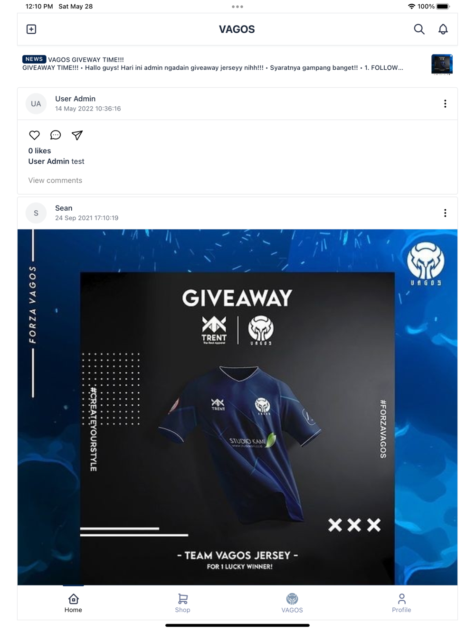Click View comments link
This screenshot has width=475, height=633.
tap(55, 180)
